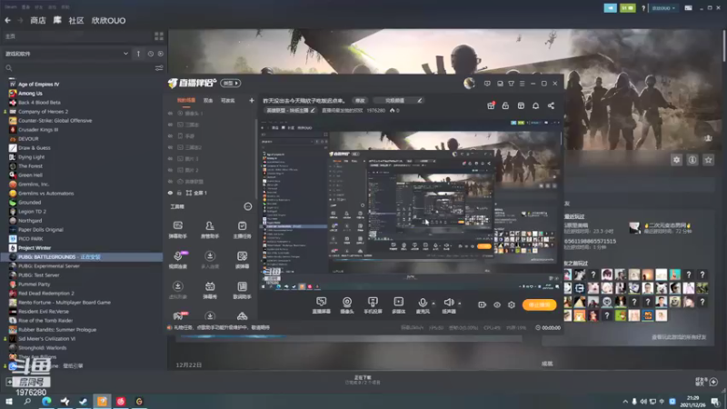The width and height of the screenshot is (727, 409).
Task: Open streaming settings gear in the bottom bar
Action: click(512, 304)
